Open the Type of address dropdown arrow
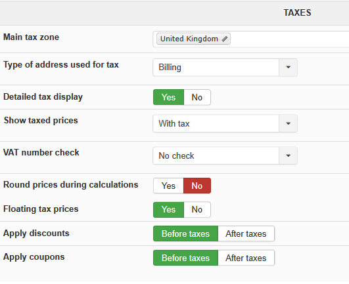The image size is (349, 284). 288,68
